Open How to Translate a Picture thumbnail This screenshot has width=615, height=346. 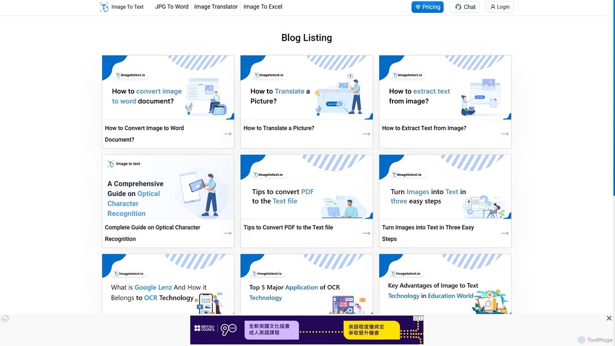click(x=307, y=87)
